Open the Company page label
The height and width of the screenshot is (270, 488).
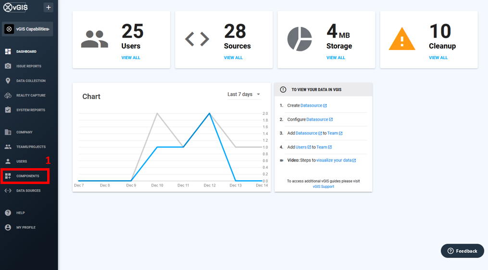tap(24, 132)
